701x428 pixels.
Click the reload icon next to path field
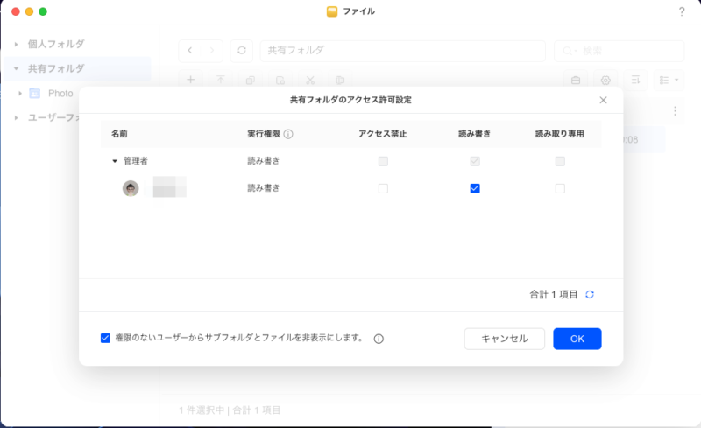[x=242, y=51]
